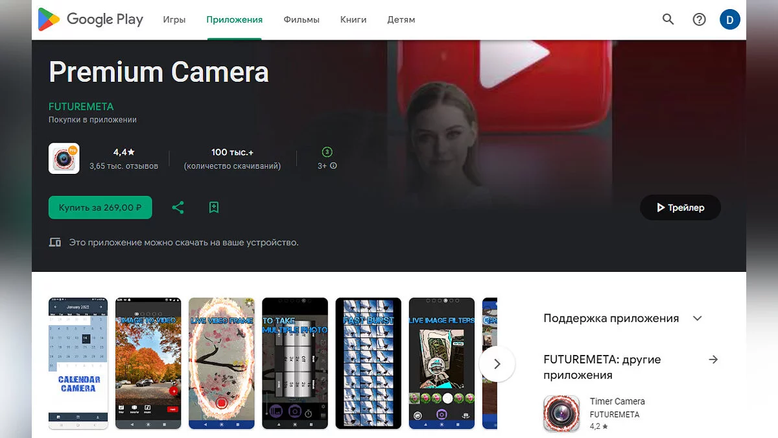Add app to wishlist bookmark icon

click(214, 208)
